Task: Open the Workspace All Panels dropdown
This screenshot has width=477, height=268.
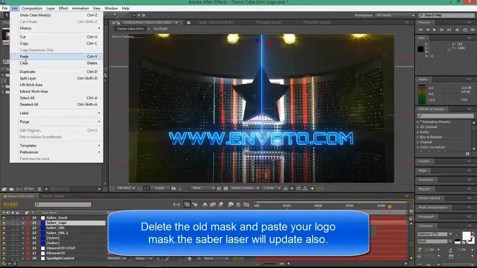Action: point(395,15)
